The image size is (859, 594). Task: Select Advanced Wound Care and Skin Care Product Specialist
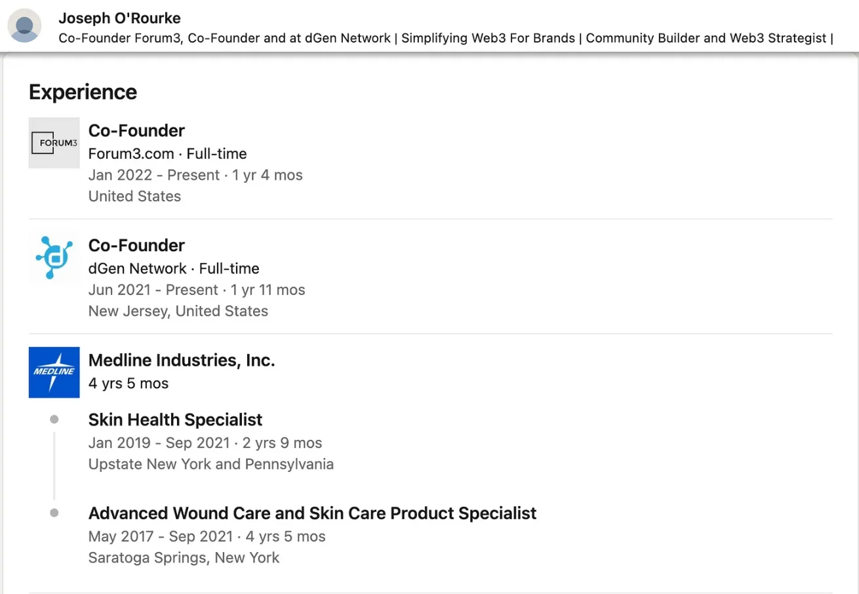click(x=312, y=513)
